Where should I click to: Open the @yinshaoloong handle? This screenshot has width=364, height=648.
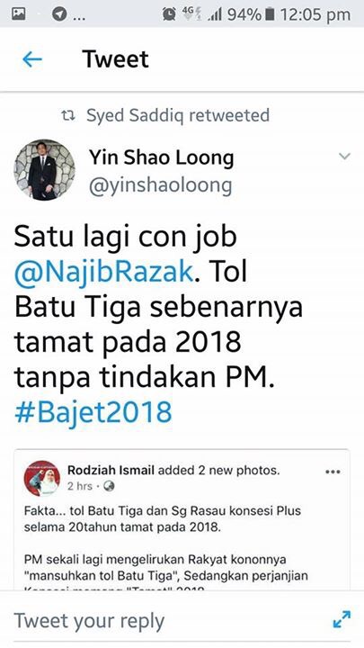point(161,186)
